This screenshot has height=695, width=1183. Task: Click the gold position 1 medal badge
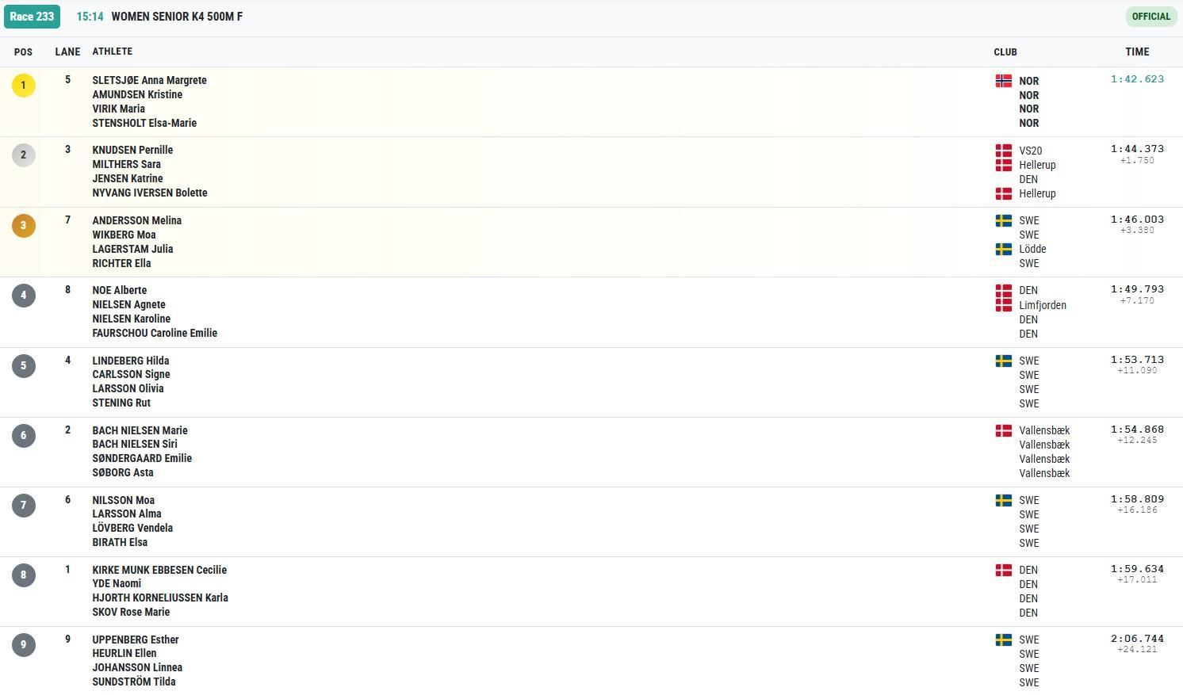pyautogui.click(x=24, y=85)
